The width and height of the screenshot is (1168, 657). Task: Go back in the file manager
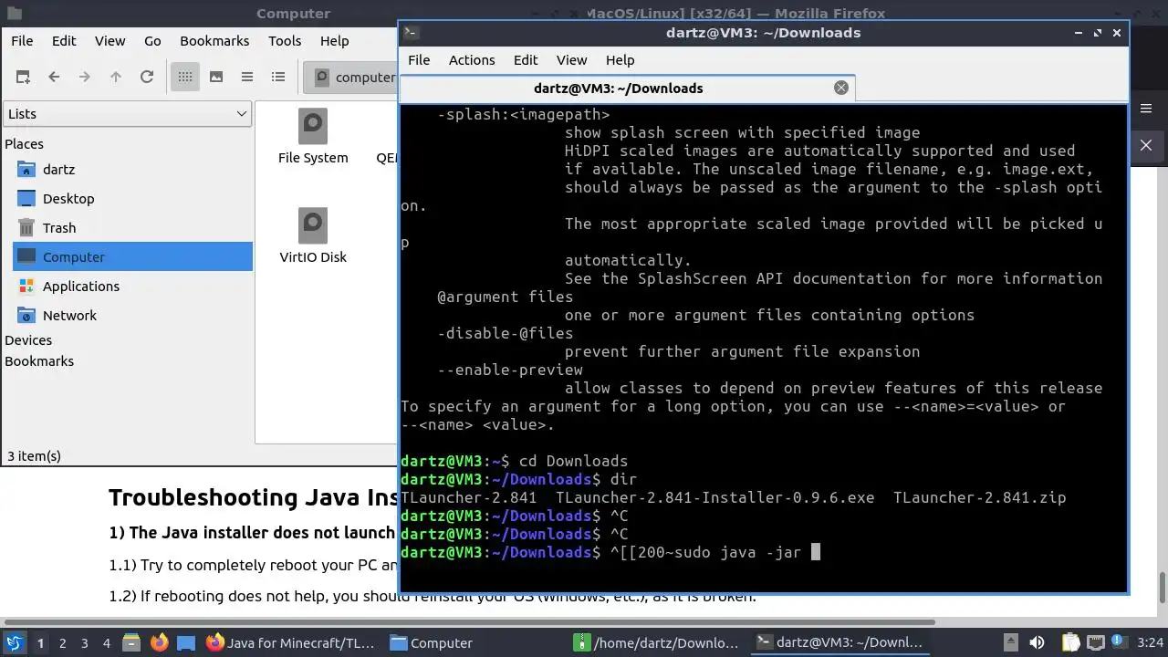[54, 78]
